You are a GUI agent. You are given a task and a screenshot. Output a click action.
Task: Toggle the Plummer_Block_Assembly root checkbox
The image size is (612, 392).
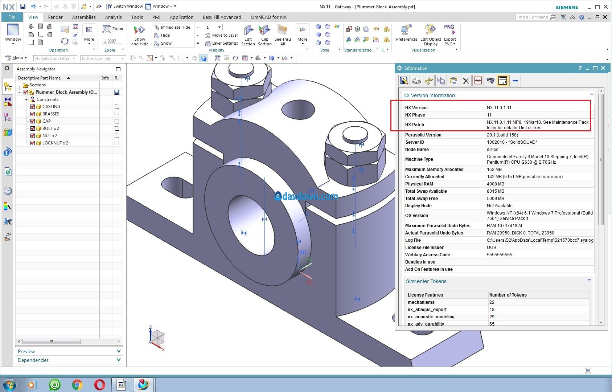26,92
